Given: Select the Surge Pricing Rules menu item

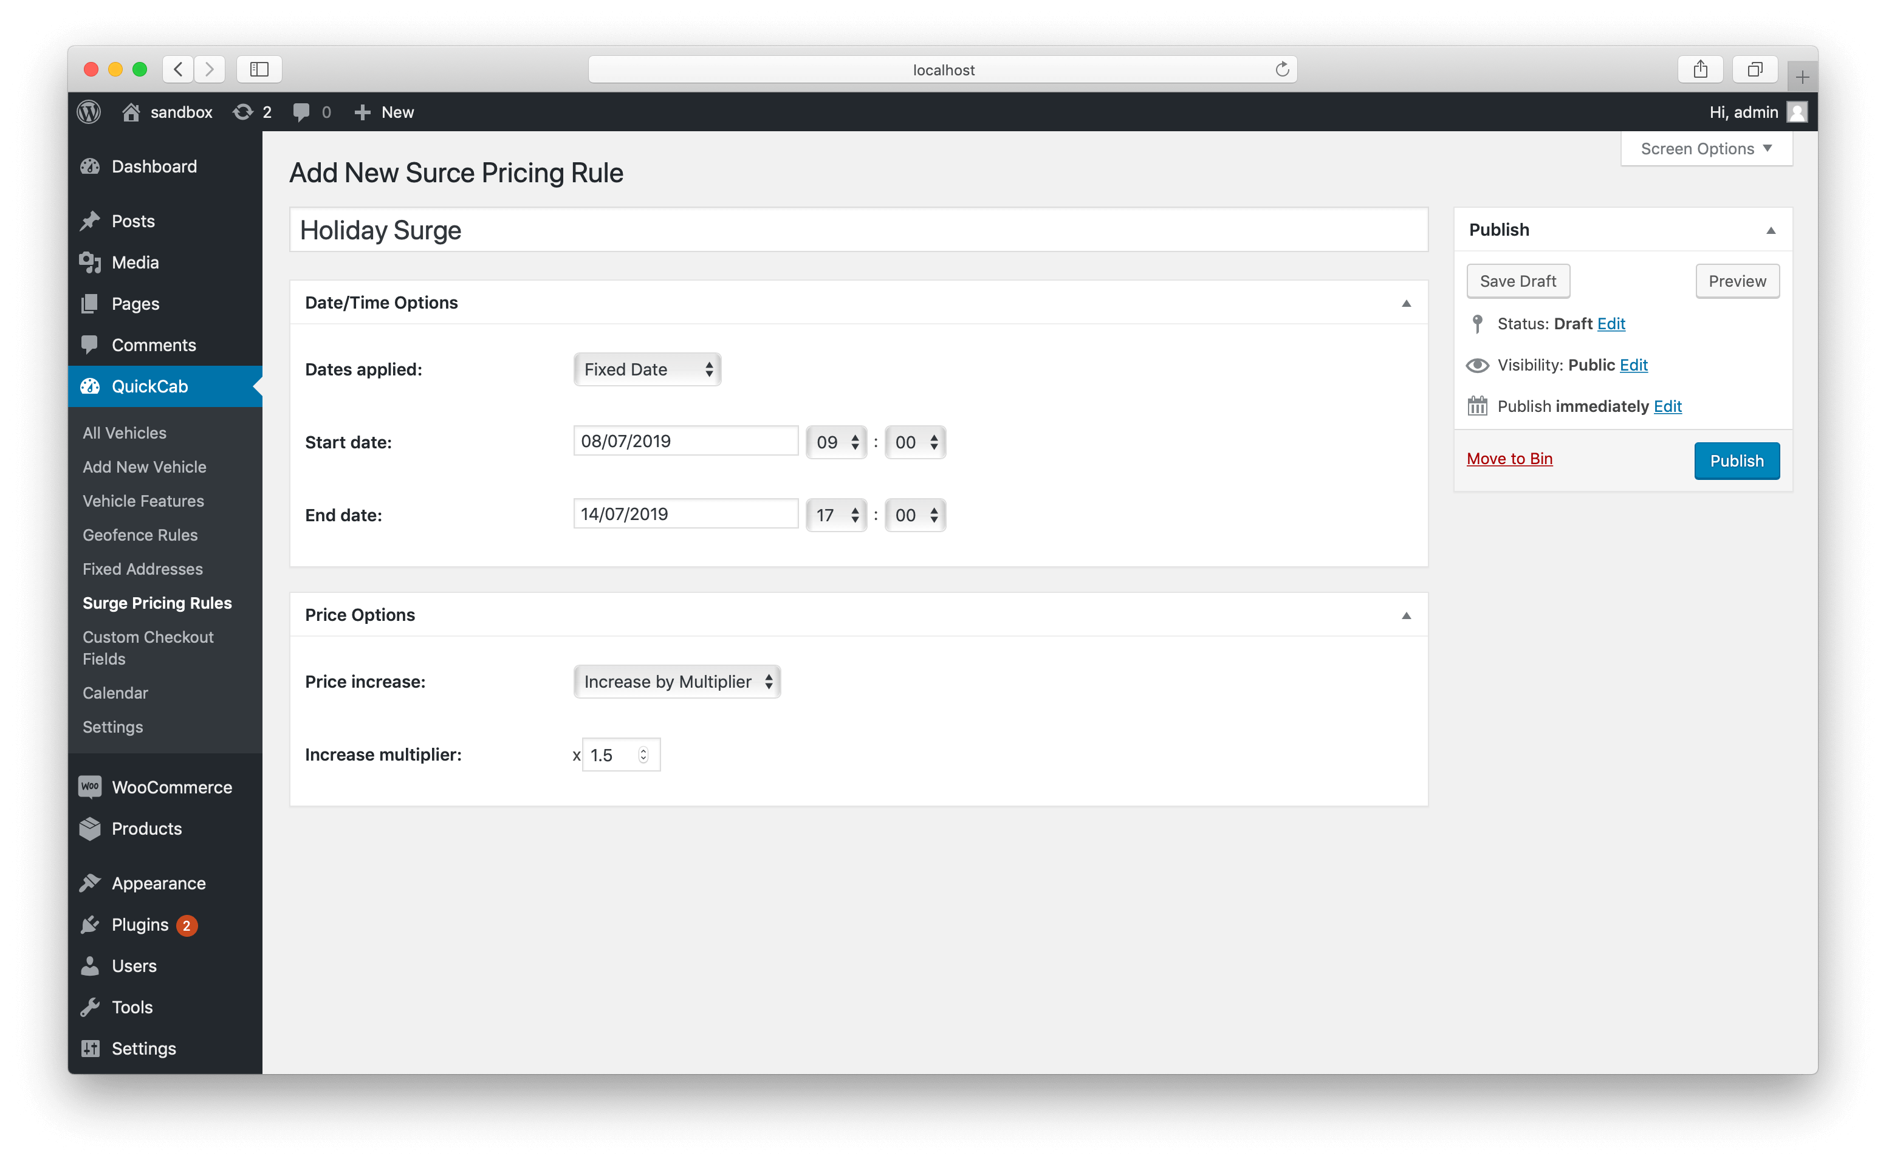Looking at the screenshot, I should [156, 602].
